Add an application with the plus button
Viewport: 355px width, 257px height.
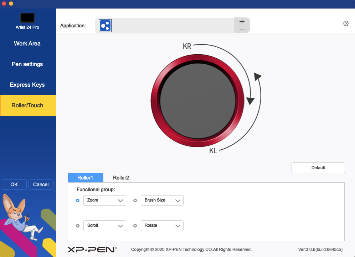pos(242,21)
